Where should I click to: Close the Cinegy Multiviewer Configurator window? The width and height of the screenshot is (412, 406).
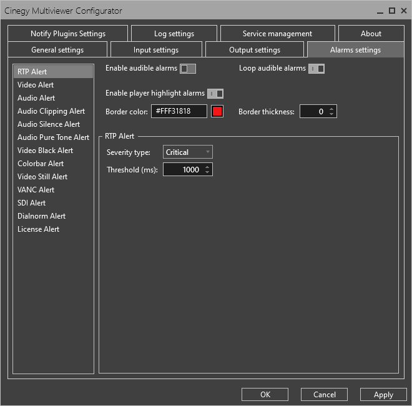click(404, 11)
